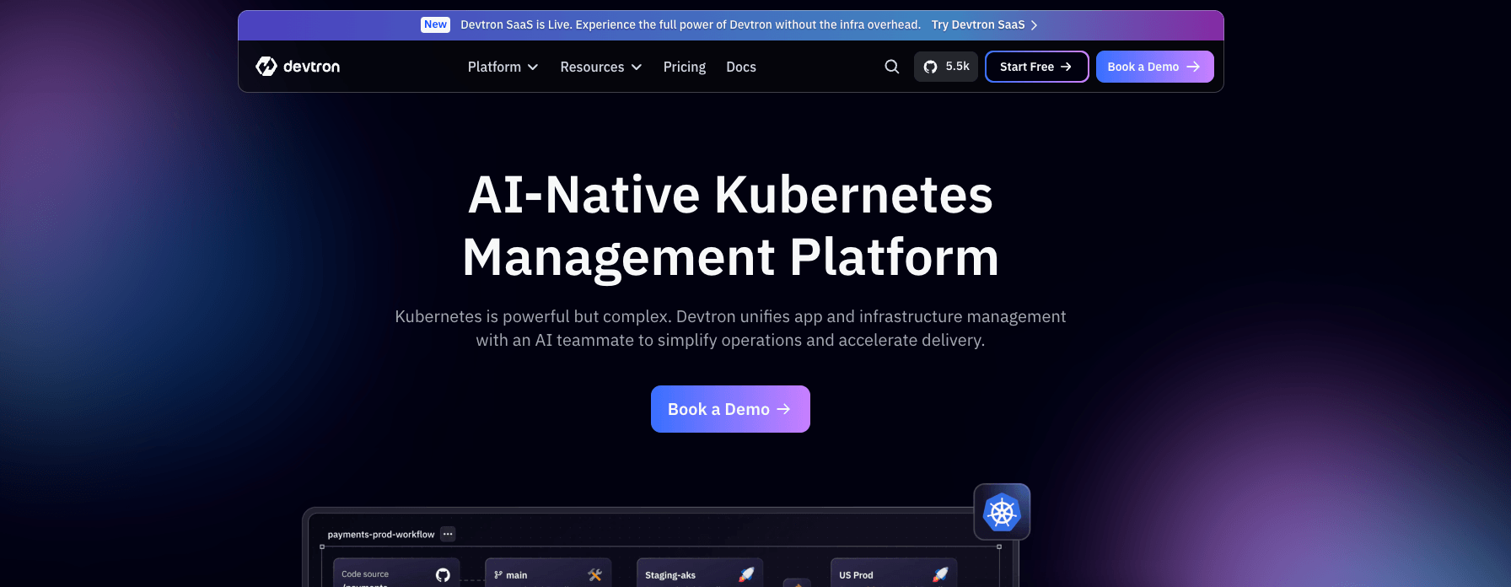Click the rocket icon on US Prod card
Image resolution: width=1511 pixels, height=587 pixels.
click(940, 575)
